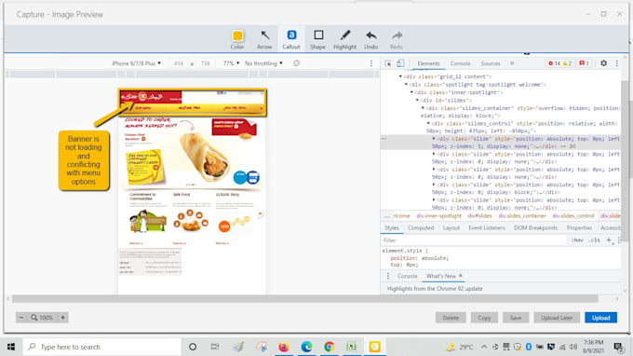Click the 100% zoom level indicator

coord(43,318)
